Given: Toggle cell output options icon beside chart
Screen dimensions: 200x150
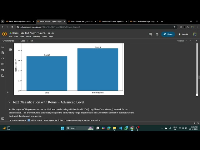Looking at the screenshot, I should click(10, 49).
